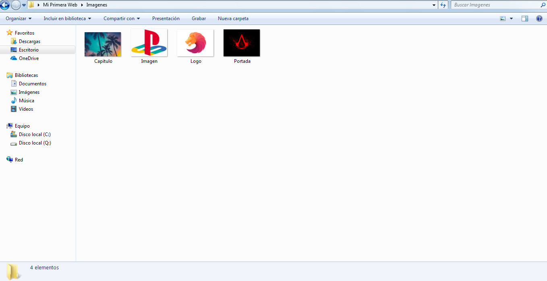Open Vídeos library

click(26, 109)
